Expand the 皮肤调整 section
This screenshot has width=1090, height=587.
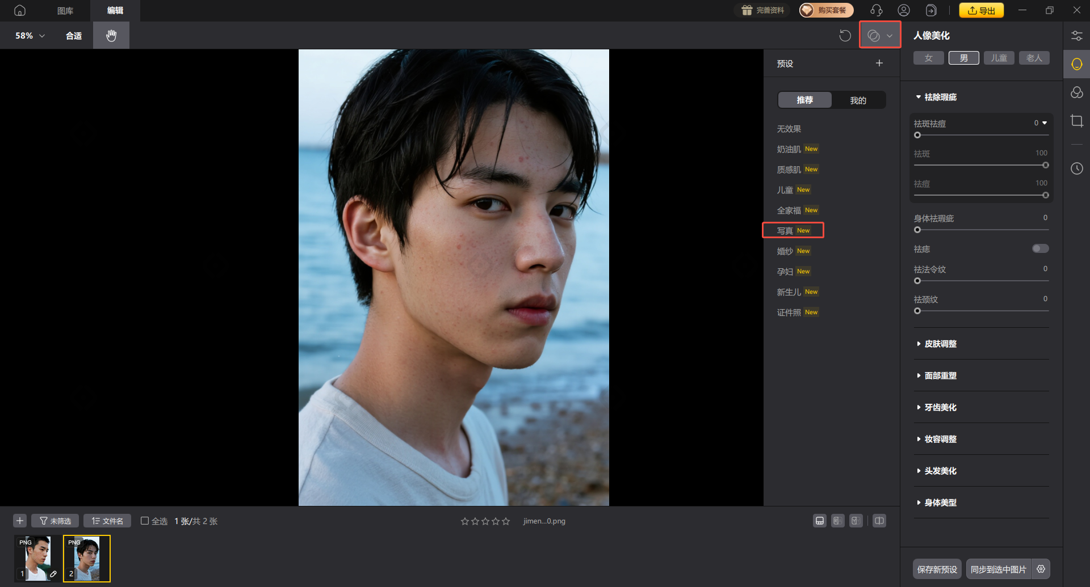[940, 344]
